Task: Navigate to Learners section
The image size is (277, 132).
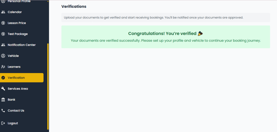Action: click(x=14, y=67)
